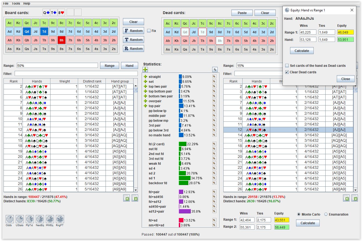Click Calculate in the Equity dialog

302,51
